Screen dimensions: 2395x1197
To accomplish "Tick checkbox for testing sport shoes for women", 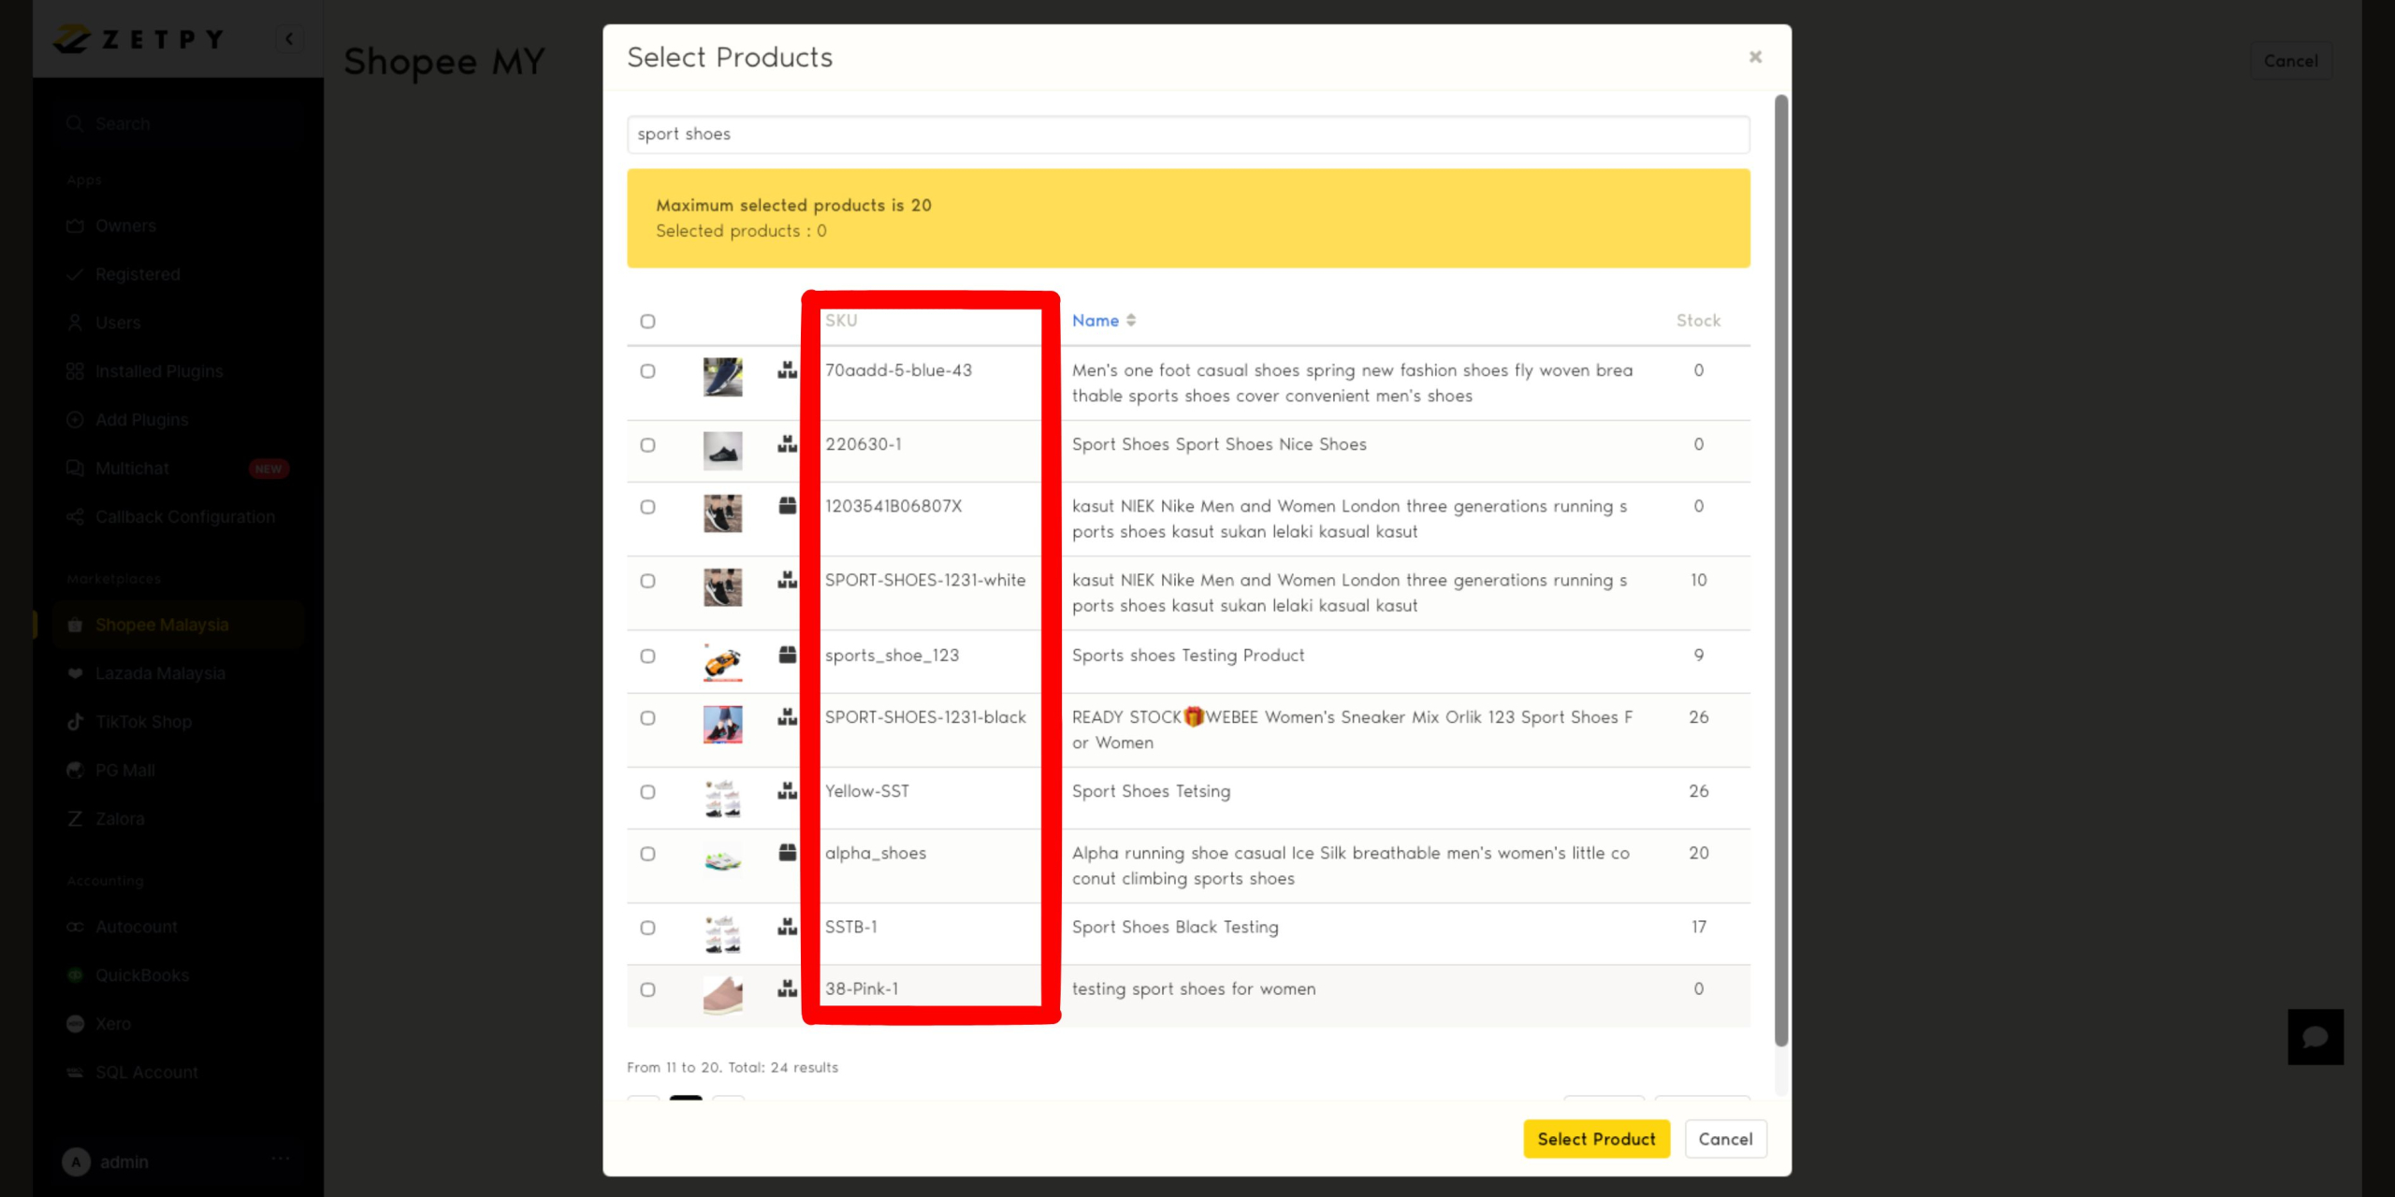I will point(647,989).
